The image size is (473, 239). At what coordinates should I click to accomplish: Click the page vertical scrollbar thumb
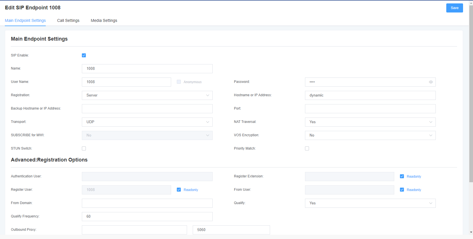471,94
